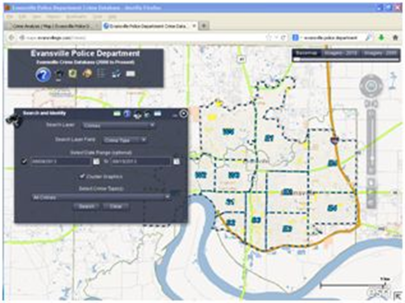Click the search engine icon in search box

(295, 37)
